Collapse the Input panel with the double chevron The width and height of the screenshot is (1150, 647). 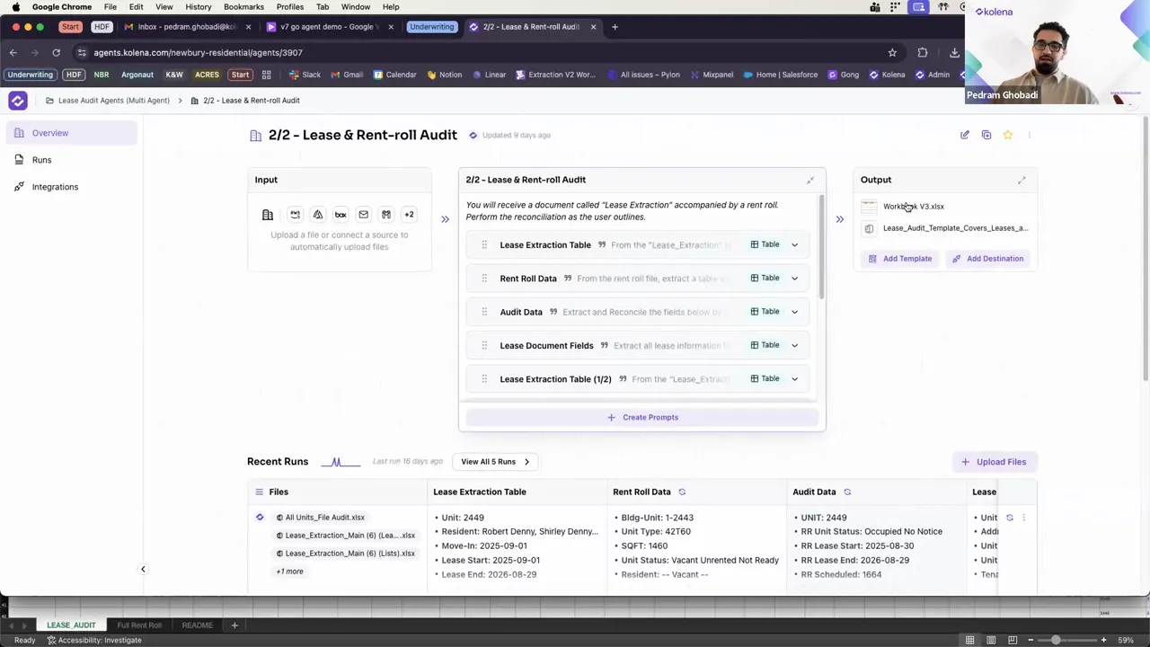[x=445, y=218]
